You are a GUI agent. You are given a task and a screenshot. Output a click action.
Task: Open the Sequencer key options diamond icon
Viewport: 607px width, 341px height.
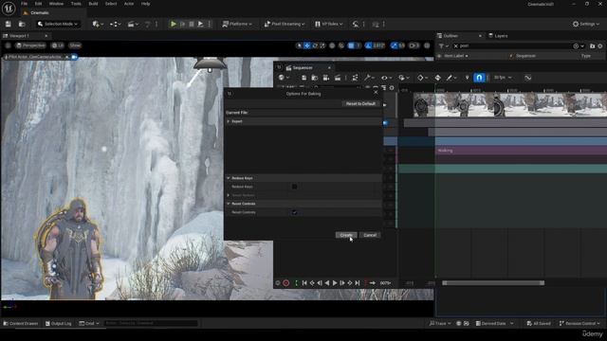click(x=422, y=78)
